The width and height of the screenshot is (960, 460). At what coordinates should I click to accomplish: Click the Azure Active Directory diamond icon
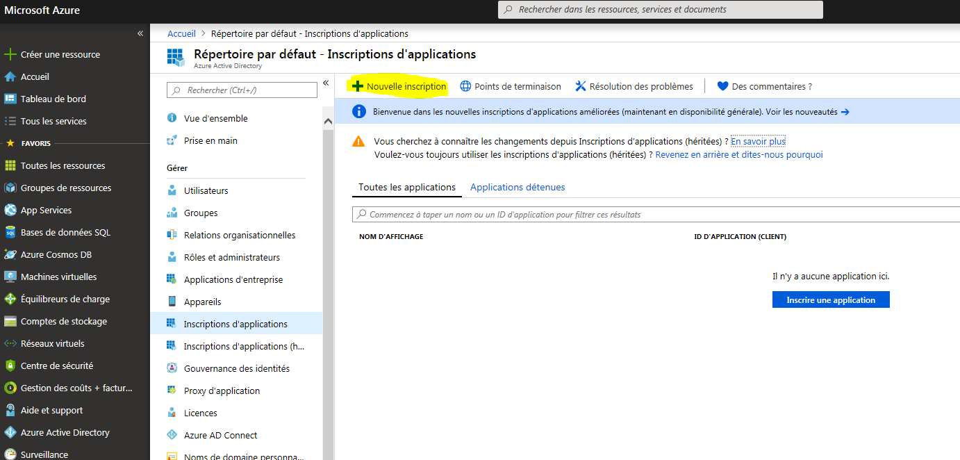tap(10, 432)
